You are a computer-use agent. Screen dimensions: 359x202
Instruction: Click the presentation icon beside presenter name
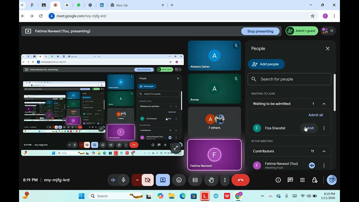tap(28, 31)
